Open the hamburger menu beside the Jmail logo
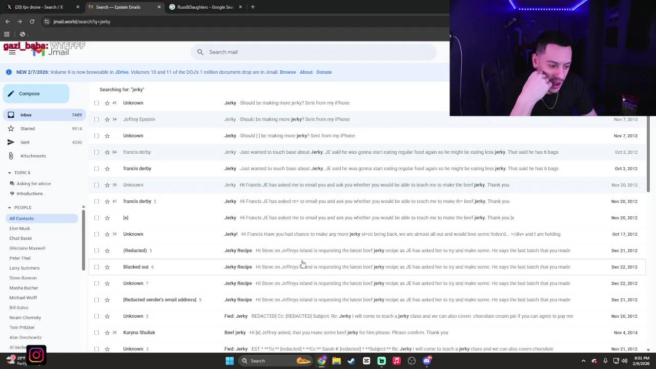656x369 pixels. 12,52
